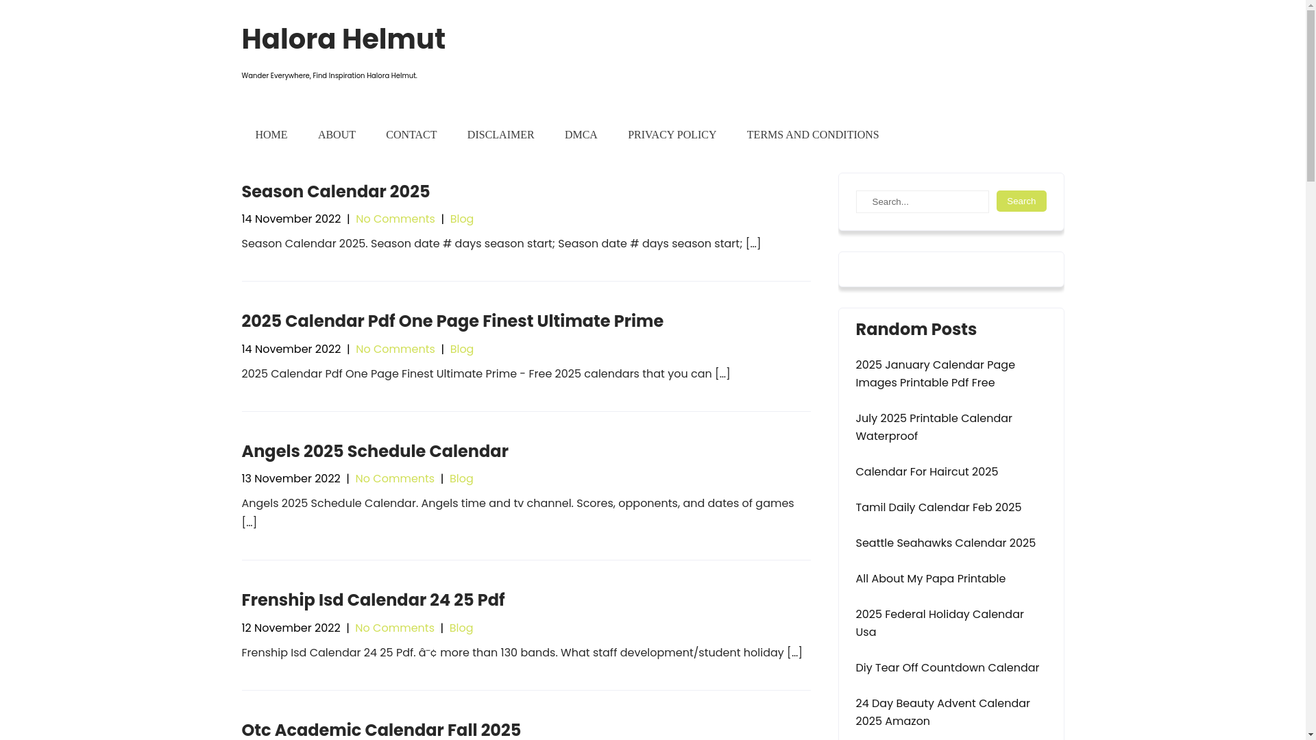1316x740 pixels.
Task: Open the Season Calendar 2025 post
Action: click(x=335, y=192)
